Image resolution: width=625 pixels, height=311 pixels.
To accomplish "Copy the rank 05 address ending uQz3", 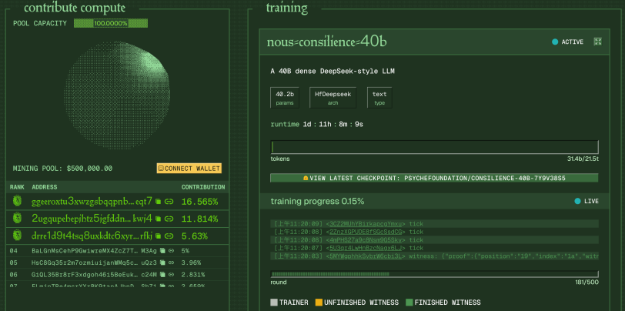I will coord(162,263).
